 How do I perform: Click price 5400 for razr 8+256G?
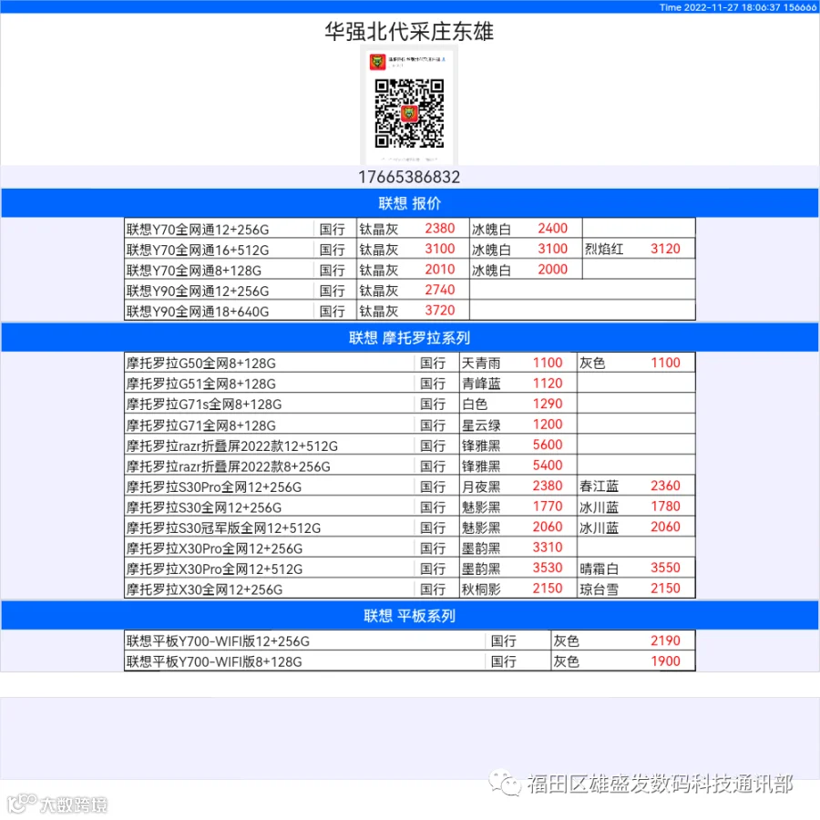click(548, 465)
